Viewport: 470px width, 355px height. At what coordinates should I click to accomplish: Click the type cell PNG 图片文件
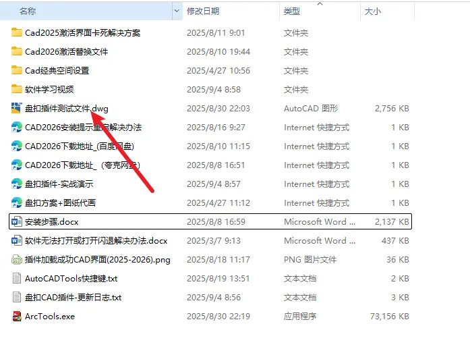[x=310, y=260]
